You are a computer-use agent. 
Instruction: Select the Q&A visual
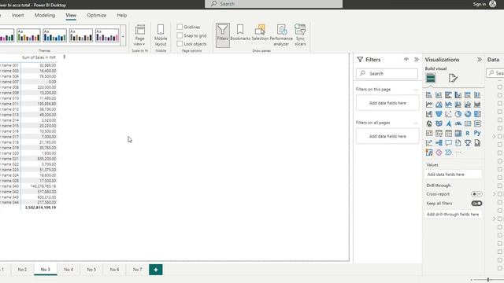click(x=448, y=143)
